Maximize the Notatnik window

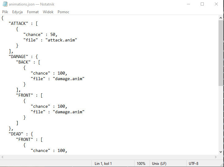[x=202, y=4]
